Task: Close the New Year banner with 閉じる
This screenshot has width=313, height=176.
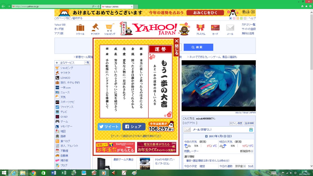Action: (x=249, y=12)
